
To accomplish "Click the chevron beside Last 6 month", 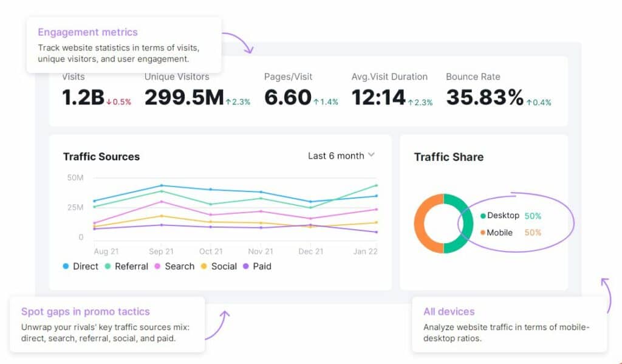I will click(x=371, y=155).
